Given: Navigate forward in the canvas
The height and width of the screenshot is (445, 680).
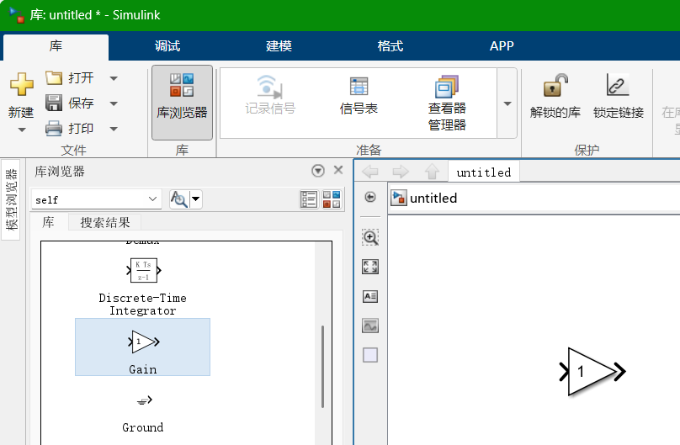Looking at the screenshot, I should click(401, 172).
